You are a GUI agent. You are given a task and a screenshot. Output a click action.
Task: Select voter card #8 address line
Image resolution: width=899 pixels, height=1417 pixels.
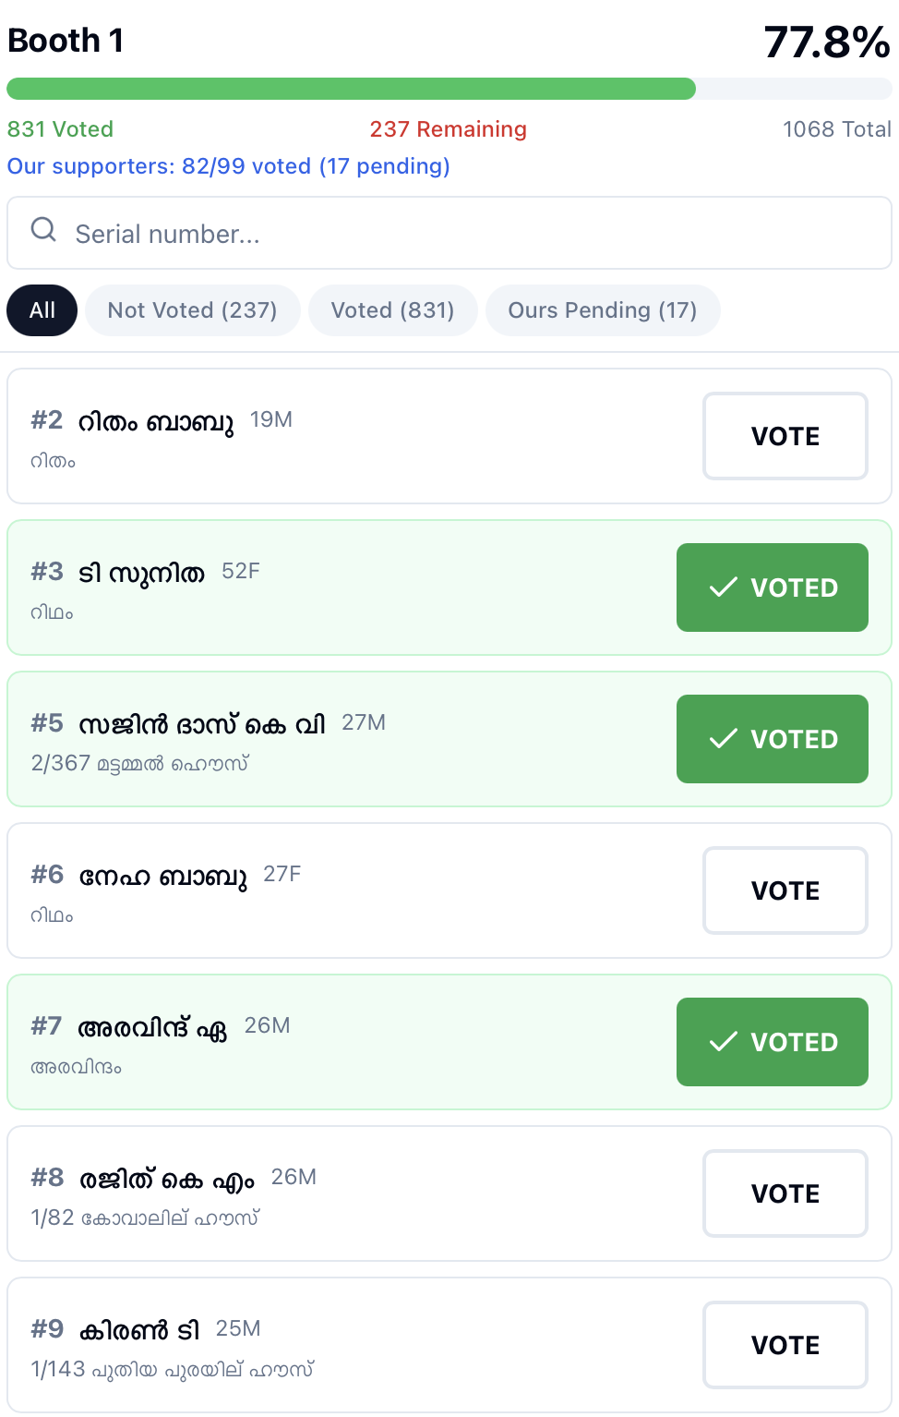[145, 1217]
